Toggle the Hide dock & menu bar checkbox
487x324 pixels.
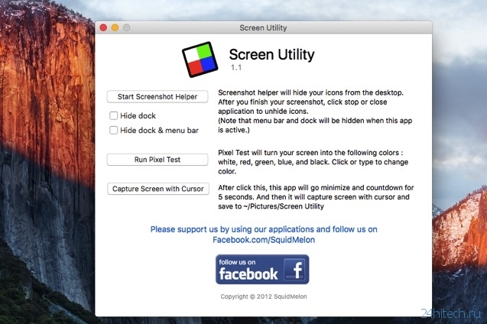click(114, 130)
